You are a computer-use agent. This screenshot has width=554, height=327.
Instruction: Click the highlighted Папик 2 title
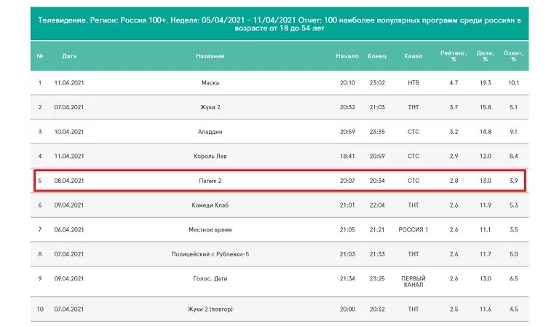[x=210, y=181]
